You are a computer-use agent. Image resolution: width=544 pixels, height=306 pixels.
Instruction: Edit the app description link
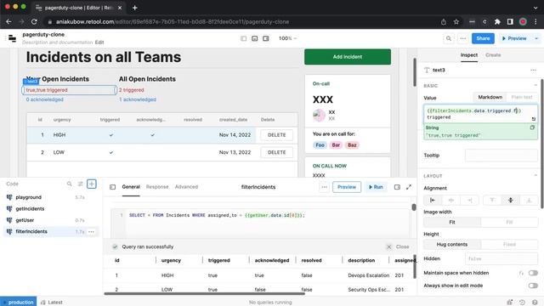[99, 42]
